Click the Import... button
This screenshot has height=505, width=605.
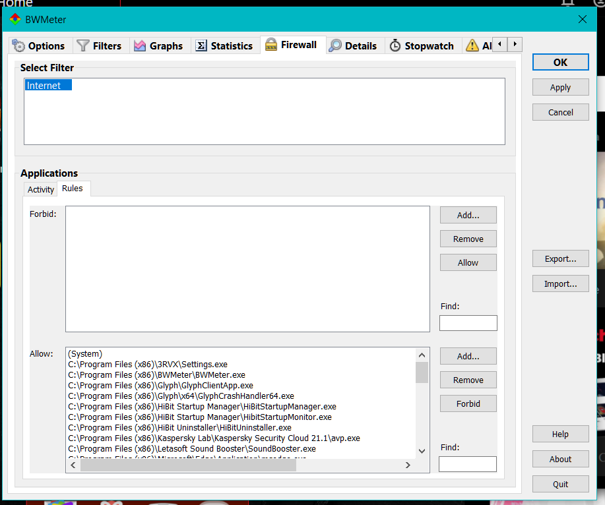coord(560,283)
